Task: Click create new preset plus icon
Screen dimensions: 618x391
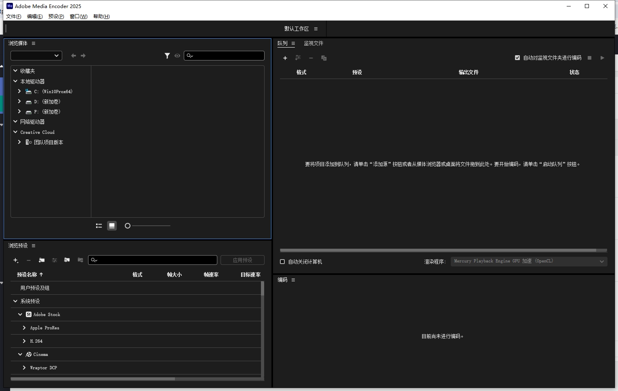Action: coord(16,260)
